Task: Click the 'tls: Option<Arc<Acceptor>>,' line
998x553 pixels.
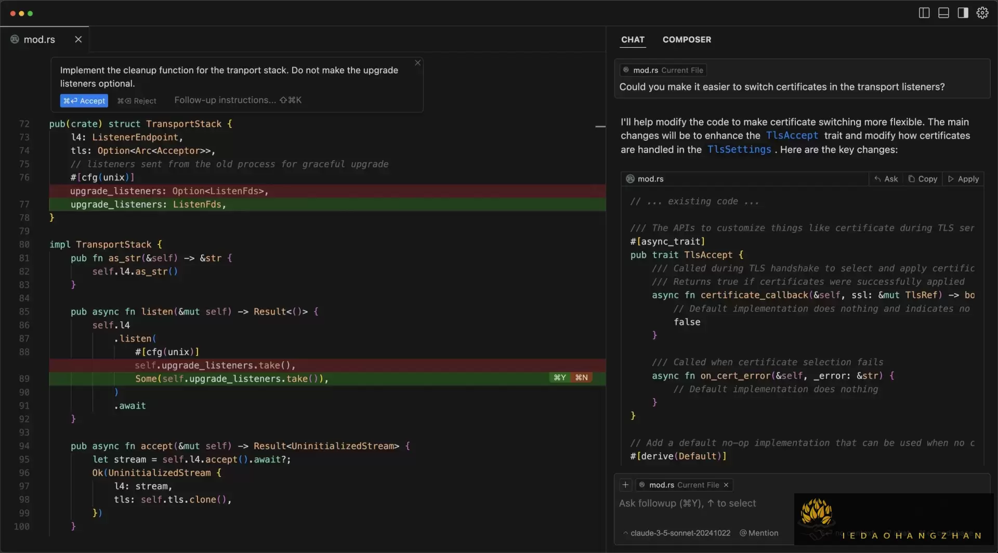Action: coord(143,151)
